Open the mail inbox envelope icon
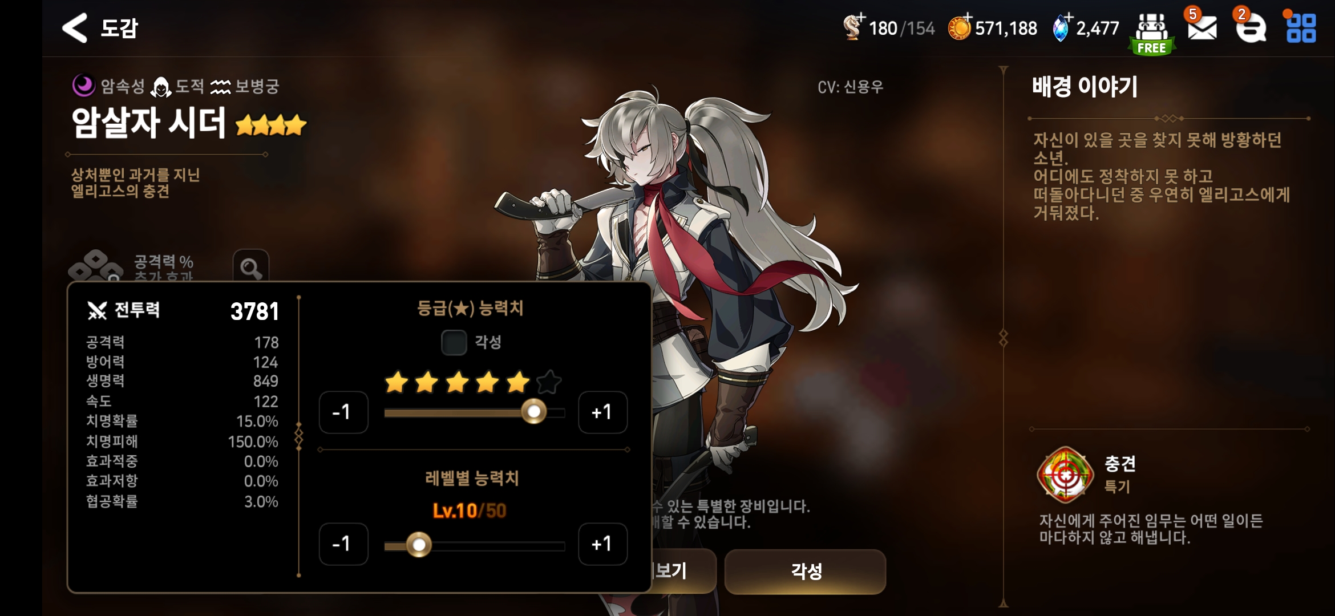This screenshot has width=1335, height=616. click(1202, 27)
